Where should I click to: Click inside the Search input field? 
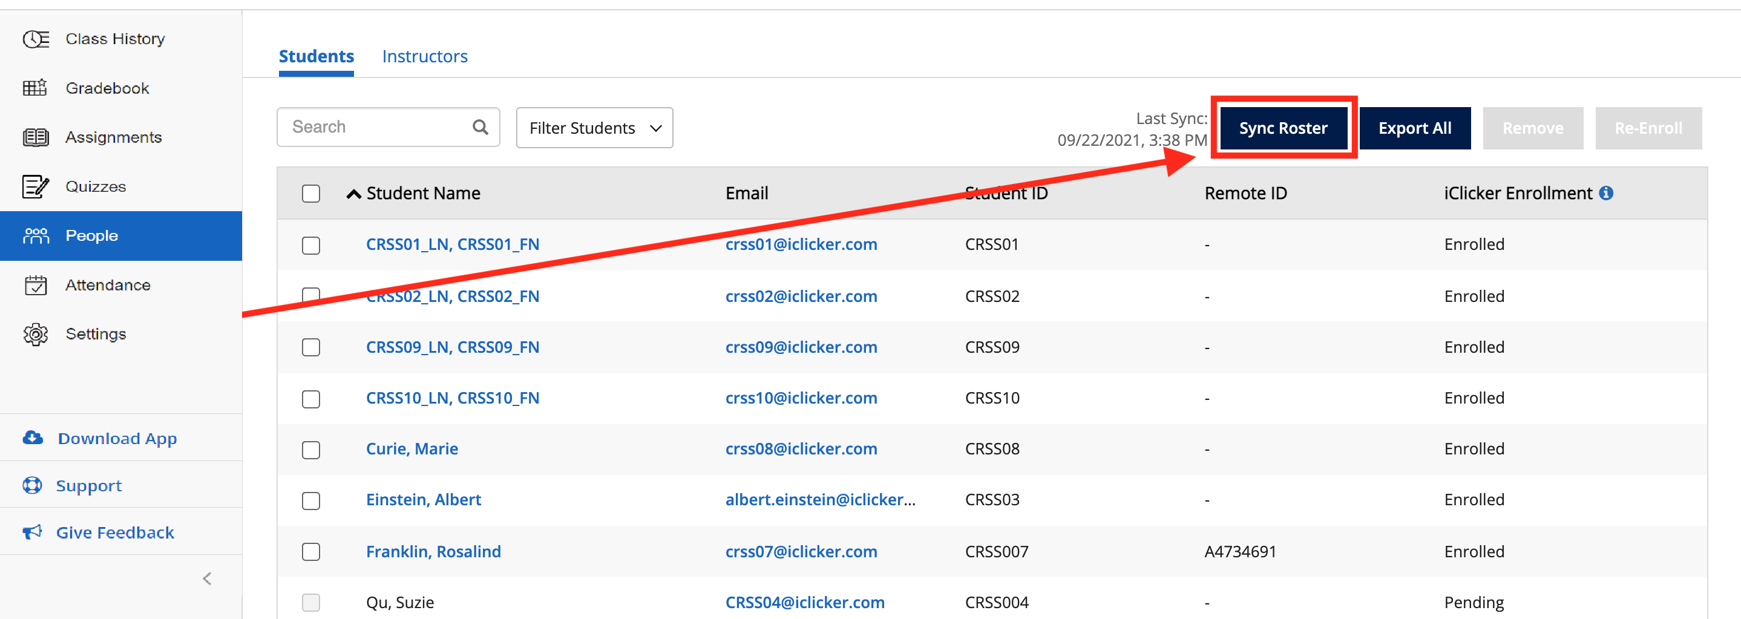click(x=372, y=126)
